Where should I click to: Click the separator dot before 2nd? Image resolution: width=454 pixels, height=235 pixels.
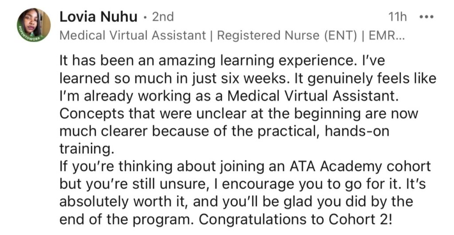pyautogui.click(x=145, y=18)
